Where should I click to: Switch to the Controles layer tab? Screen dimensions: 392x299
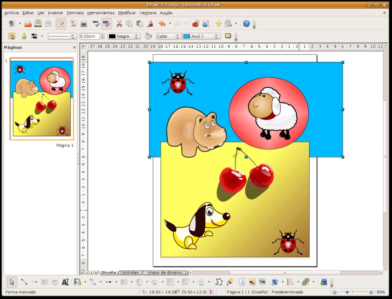pos(130,273)
